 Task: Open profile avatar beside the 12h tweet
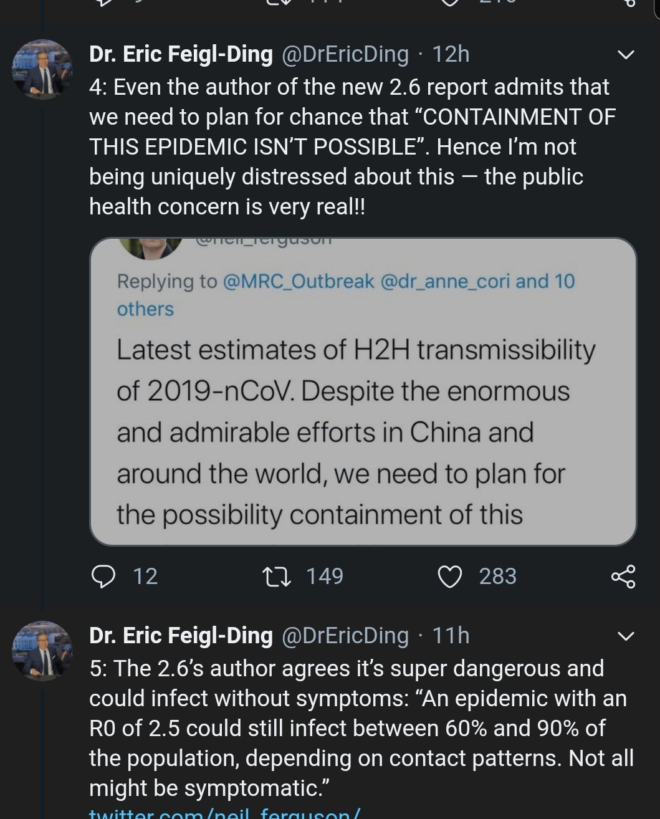pos(42,69)
